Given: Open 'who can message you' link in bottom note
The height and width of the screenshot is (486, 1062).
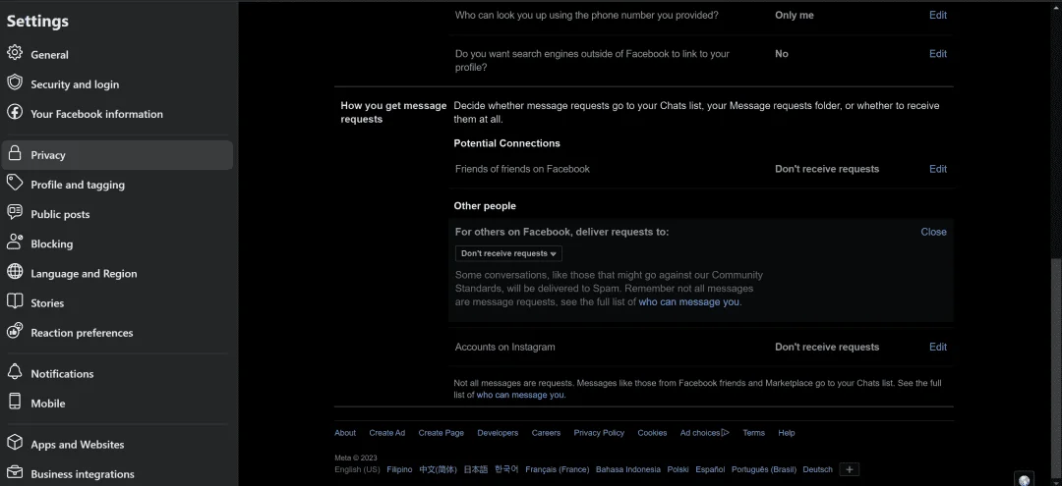Looking at the screenshot, I should pos(519,395).
